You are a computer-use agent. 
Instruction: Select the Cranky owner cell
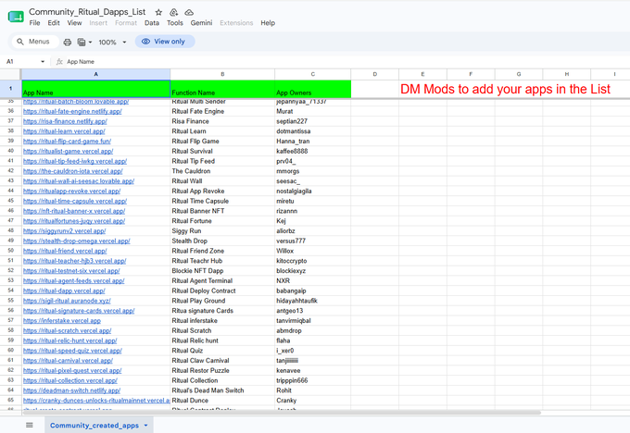click(x=312, y=401)
